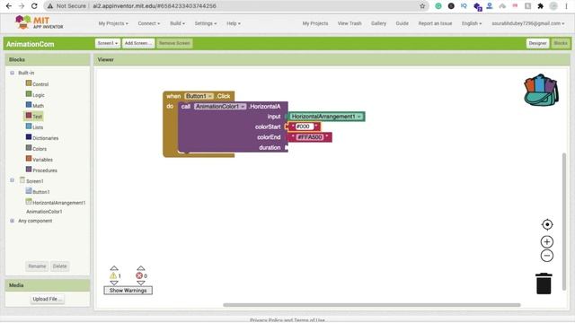This screenshot has height=323, width=575.
Task: Switch to the Designer view
Action: click(537, 43)
